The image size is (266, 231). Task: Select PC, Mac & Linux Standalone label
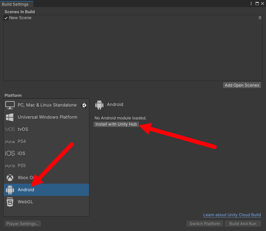coord(47,105)
